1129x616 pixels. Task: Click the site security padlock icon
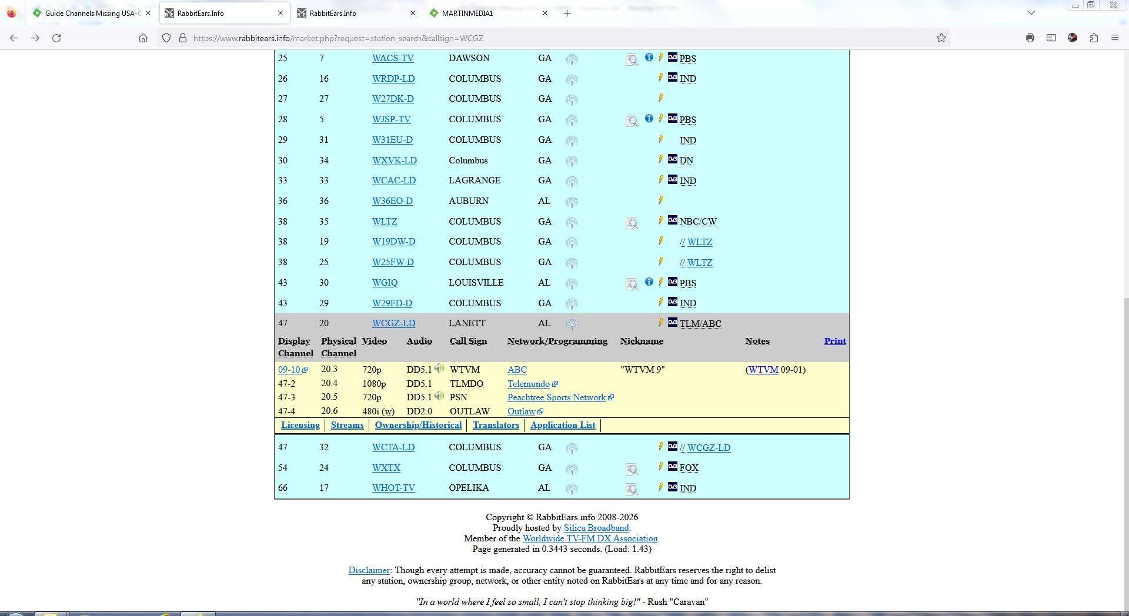(x=183, y=38)
